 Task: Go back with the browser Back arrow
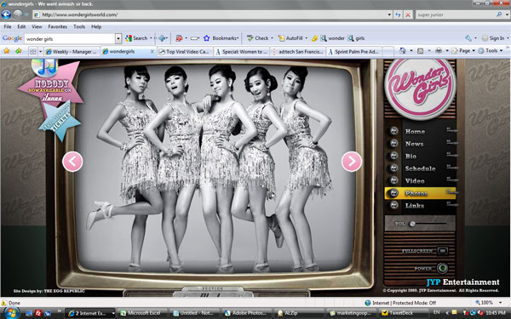coord(6,14)
